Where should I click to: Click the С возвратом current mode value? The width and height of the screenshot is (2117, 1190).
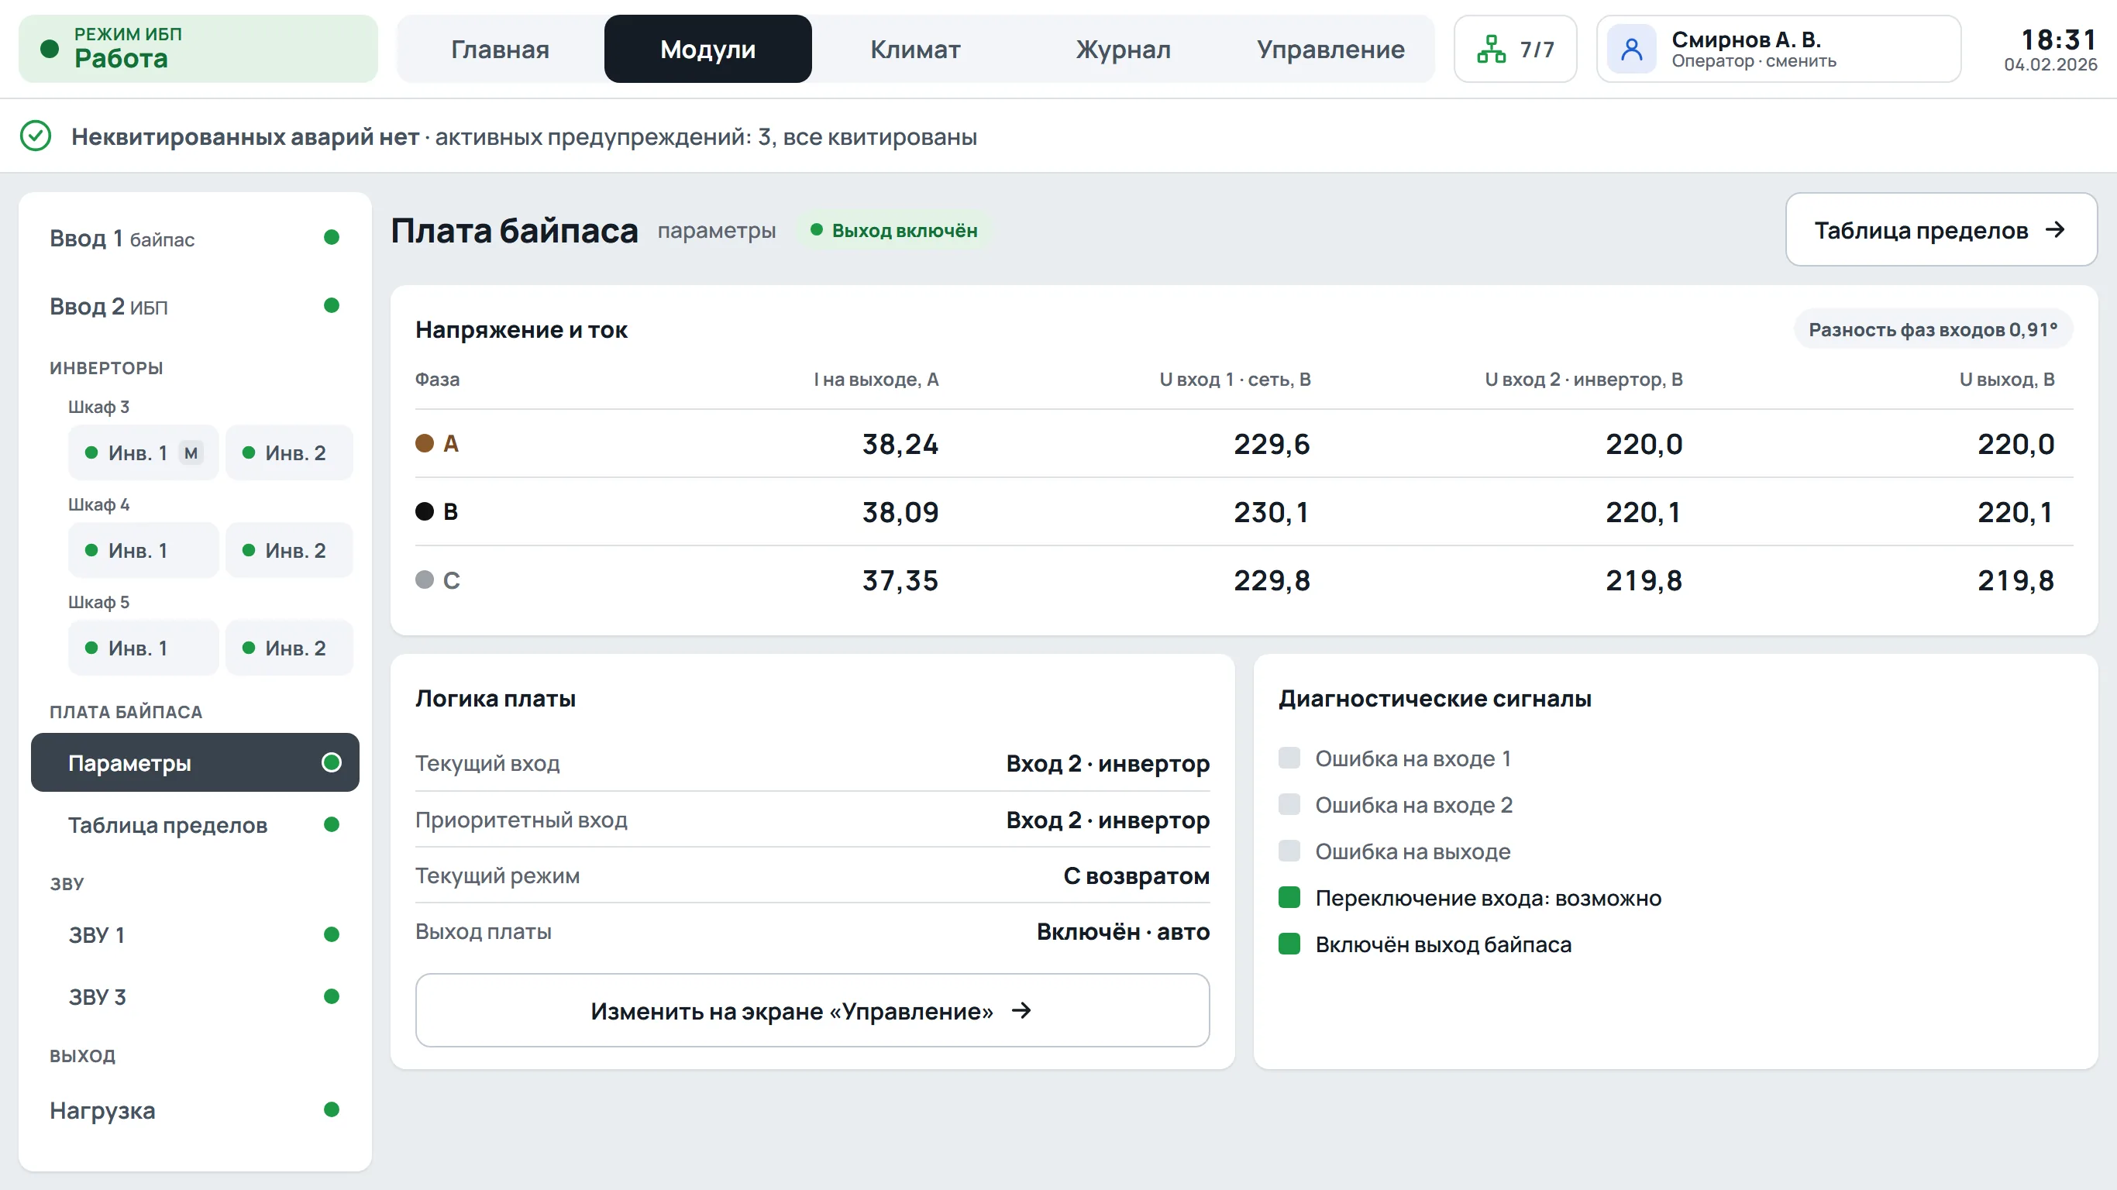[x=1137, y=876]
